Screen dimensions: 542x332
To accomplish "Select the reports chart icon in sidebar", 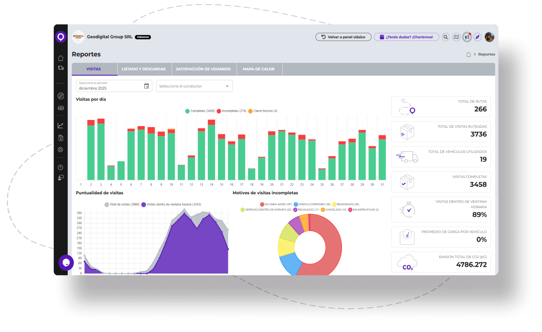I will point(61,126).
